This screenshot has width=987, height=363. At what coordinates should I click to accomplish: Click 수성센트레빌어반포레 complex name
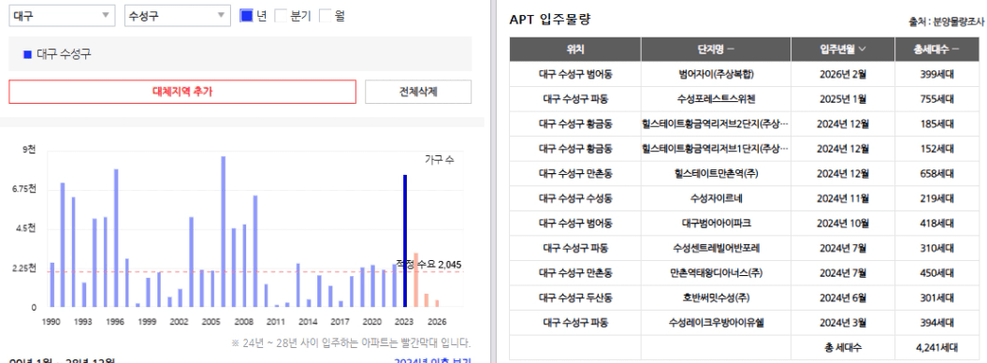(716, 248)
